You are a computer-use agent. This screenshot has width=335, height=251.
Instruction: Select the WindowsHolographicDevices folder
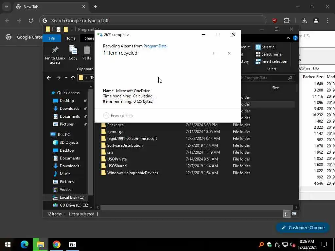(132, 173)
